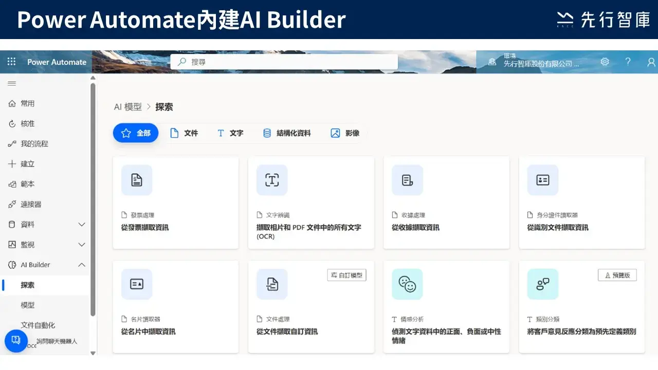Click the AI Builder brain icon
Image resolution: width=658 pixels, height=370 pixels.
coord(12,265)
